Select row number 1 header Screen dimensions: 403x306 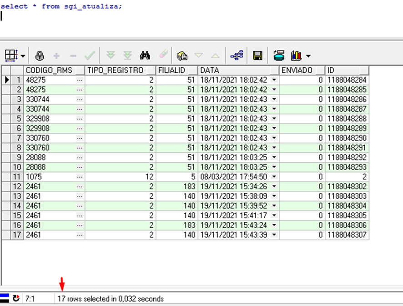17,80
